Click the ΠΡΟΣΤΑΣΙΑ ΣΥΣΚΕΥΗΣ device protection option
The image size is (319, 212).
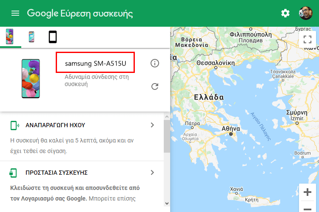pyautogui.click(x=57, y=173)
